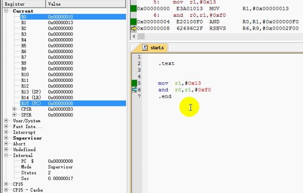Expand the CP15 - Cache node
The image size is (303, 193).
[6, 190]
